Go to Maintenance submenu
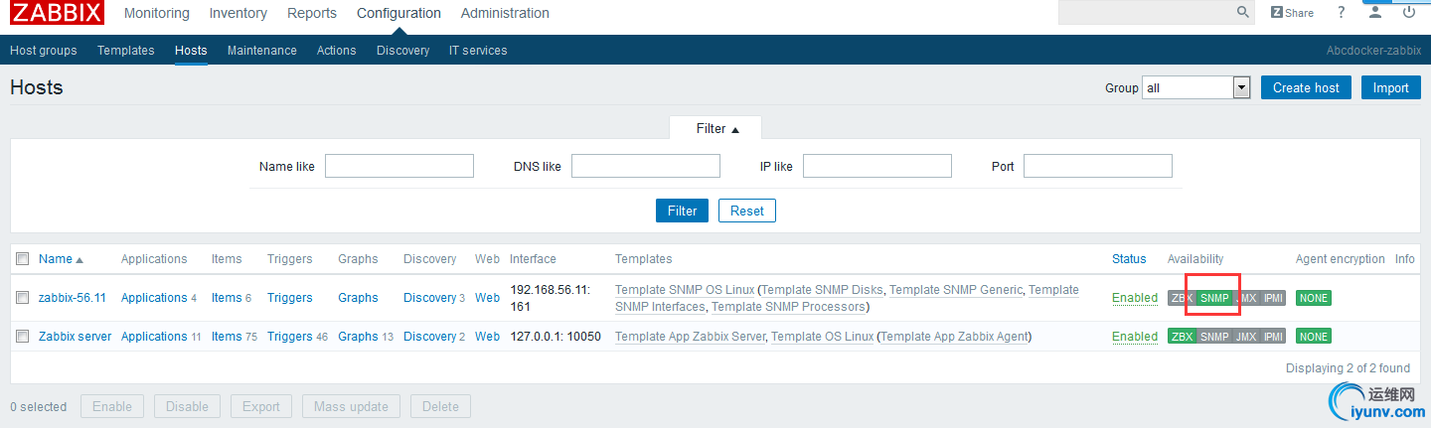Viewport: 1431px width, 428px height. [x=262, y=51]
